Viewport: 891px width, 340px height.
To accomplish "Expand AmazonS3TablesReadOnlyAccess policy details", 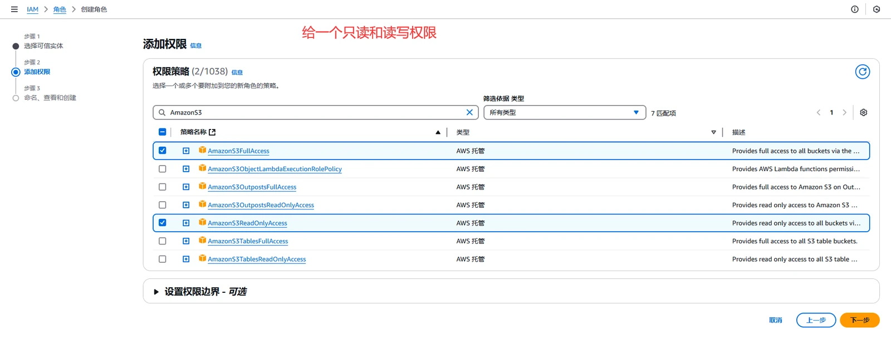I will point(186,259).
